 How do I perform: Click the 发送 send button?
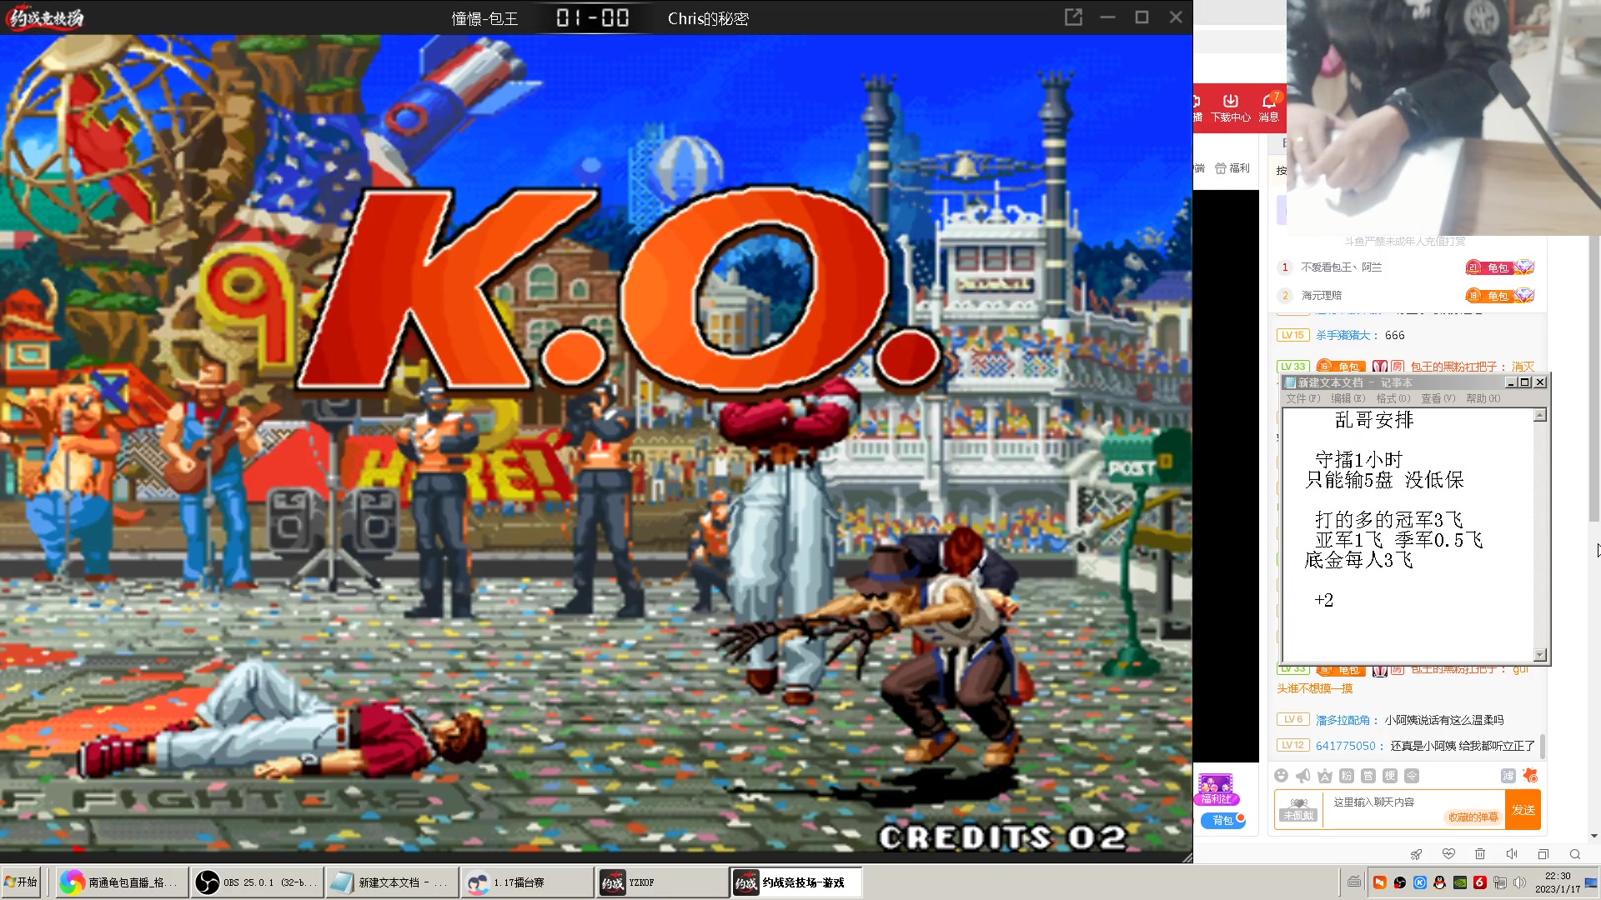(x=1523, y=810)
